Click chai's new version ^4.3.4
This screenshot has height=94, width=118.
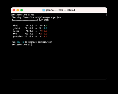click(x=44, y=25)
